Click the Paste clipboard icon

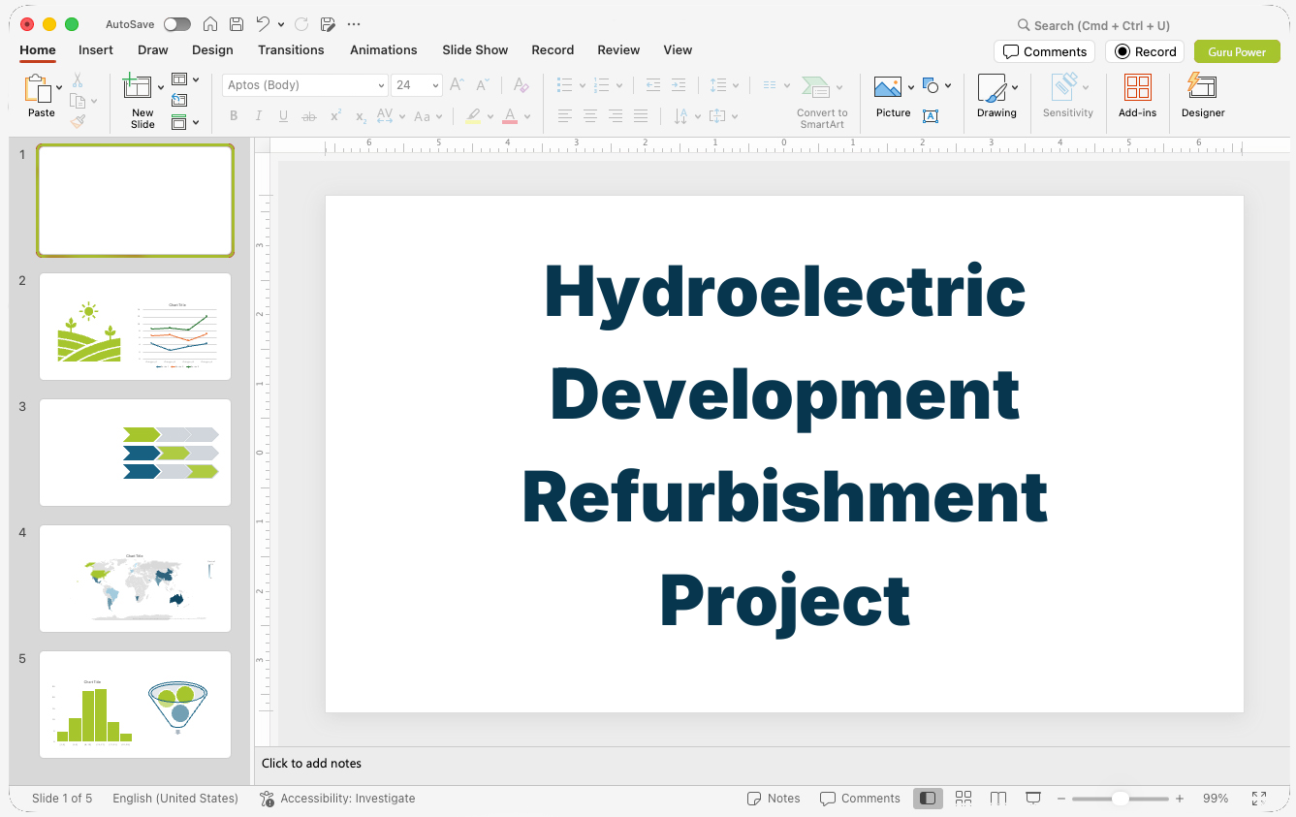pos(39,89)
